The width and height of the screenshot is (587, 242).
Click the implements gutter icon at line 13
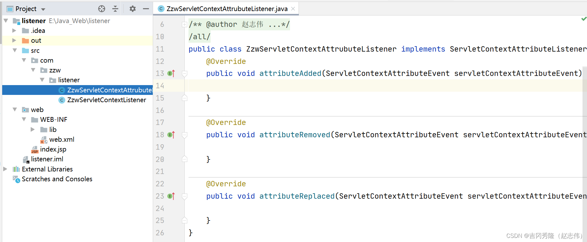pos(171,73)
